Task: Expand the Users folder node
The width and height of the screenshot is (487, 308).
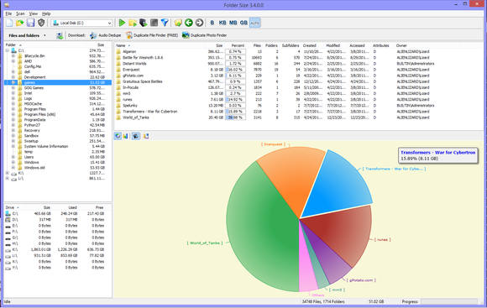Action: pyautogui.click(x=13, y=157)
